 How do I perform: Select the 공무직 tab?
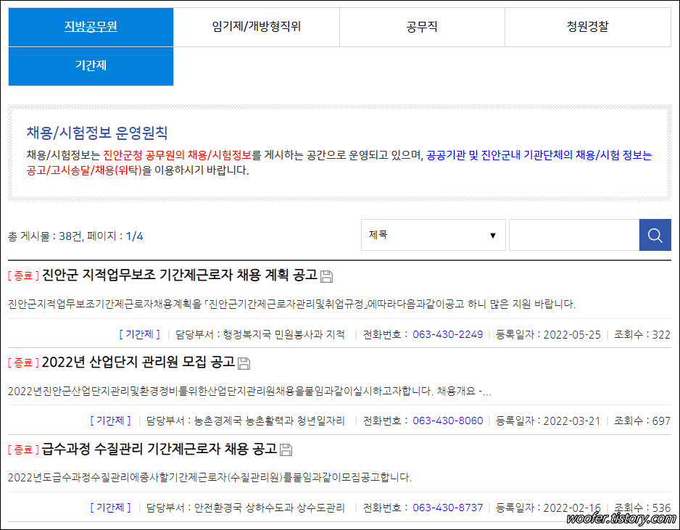(422, 27)
